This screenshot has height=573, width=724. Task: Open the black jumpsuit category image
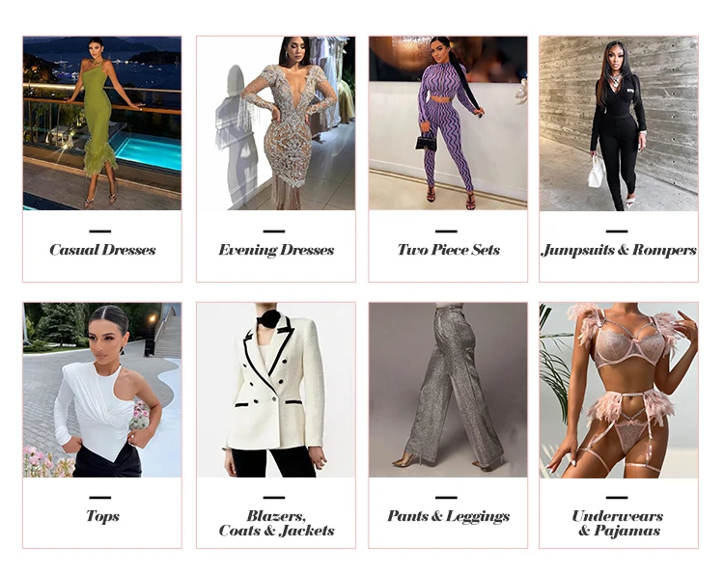[x=619, y=123]
